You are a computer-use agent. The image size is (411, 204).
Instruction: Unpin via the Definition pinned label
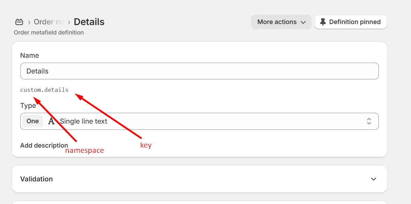coord(355,22)
